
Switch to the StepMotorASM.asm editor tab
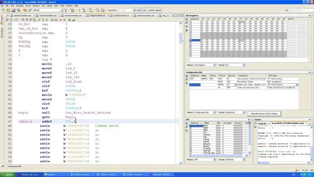coord(121,15)
